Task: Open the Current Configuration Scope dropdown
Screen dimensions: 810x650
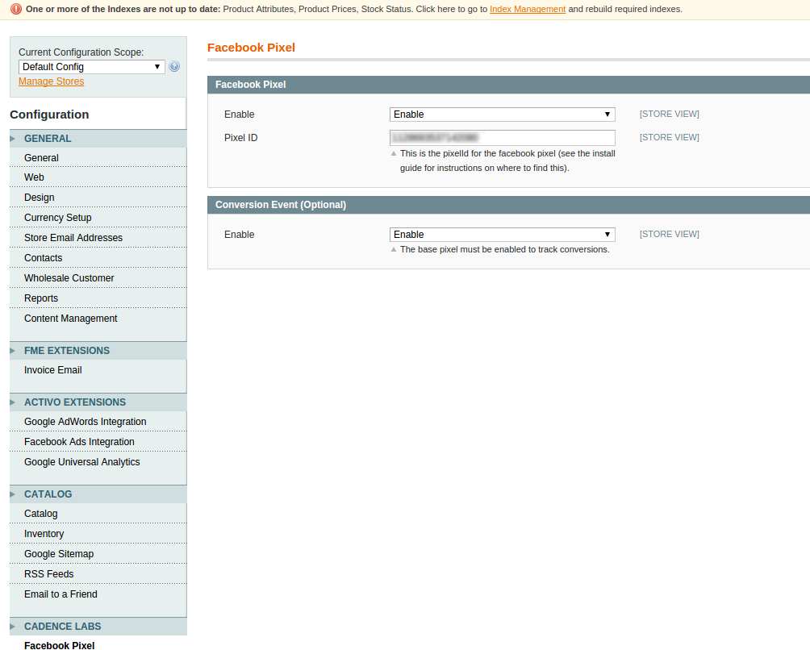Action: [91, 67]
